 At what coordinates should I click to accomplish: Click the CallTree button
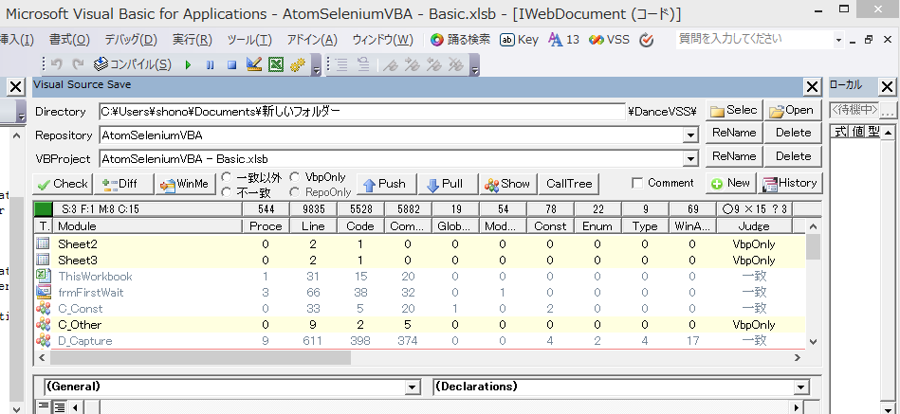click(x=569, y=184)
